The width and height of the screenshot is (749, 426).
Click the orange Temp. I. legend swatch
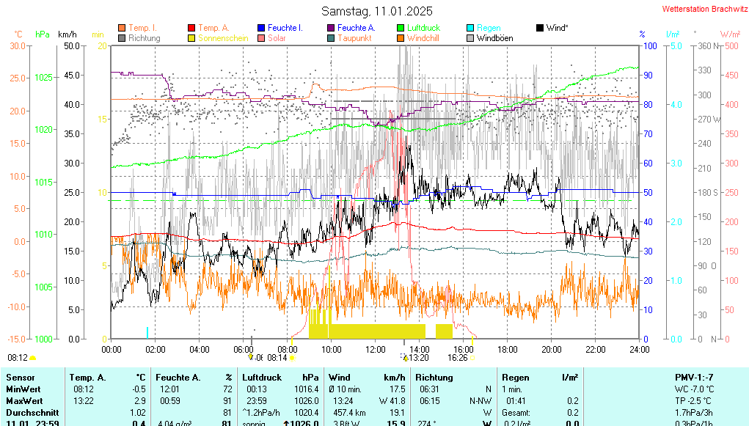pos(122,28)
